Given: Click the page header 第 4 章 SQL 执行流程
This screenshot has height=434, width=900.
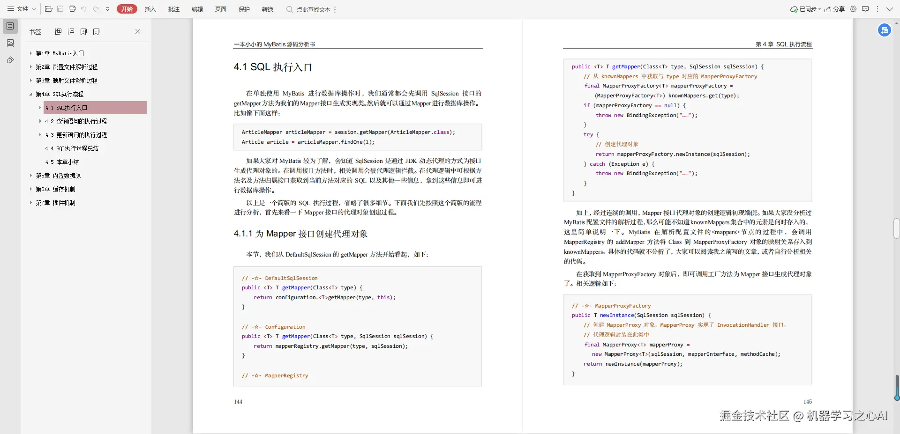Looking at the screenshot, I should (x=783, y=44).
